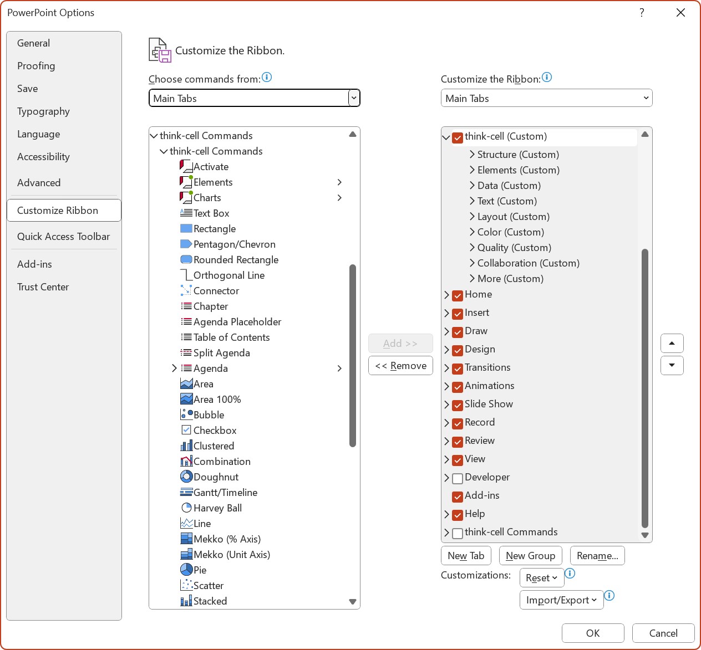Choose the Combination chart icon
Viewport: 701px width, 650px height.
pyautogui.click(x=186, y=461)
